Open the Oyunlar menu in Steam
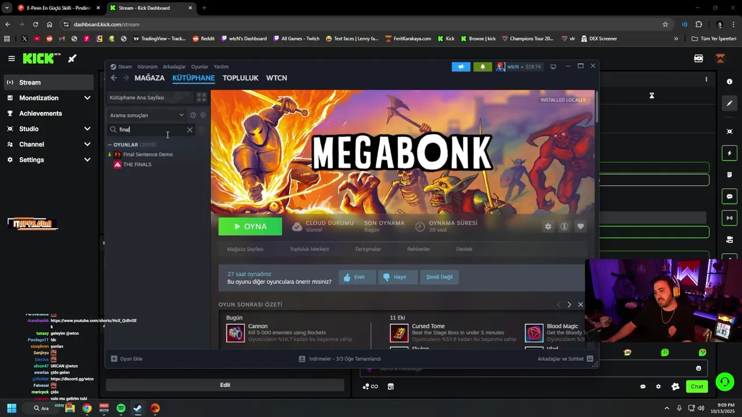Image resolution: width=742 pixels, height=417 pixels. pos(199,67)
